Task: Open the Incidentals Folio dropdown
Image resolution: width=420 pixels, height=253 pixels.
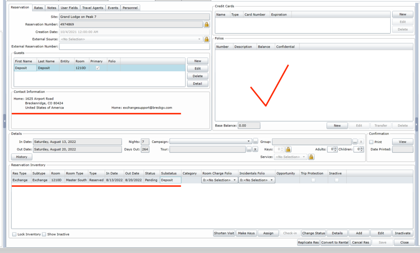Action: [256, 180]
